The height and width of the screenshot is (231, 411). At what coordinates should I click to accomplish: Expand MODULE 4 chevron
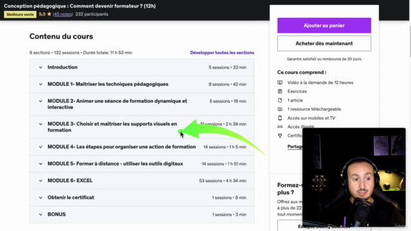point(40,147)
